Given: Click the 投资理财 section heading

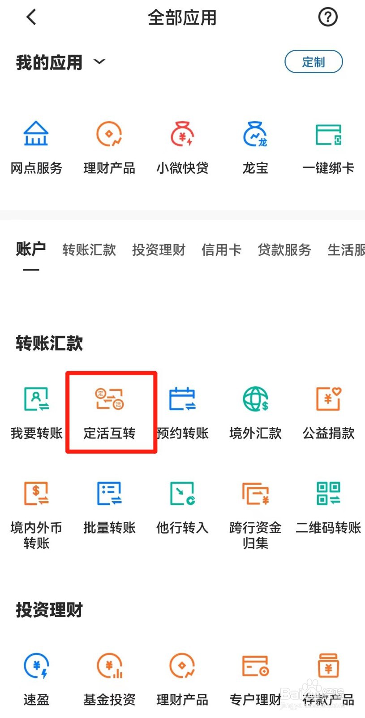Looking at the screenshot, I should click(49, 609).
